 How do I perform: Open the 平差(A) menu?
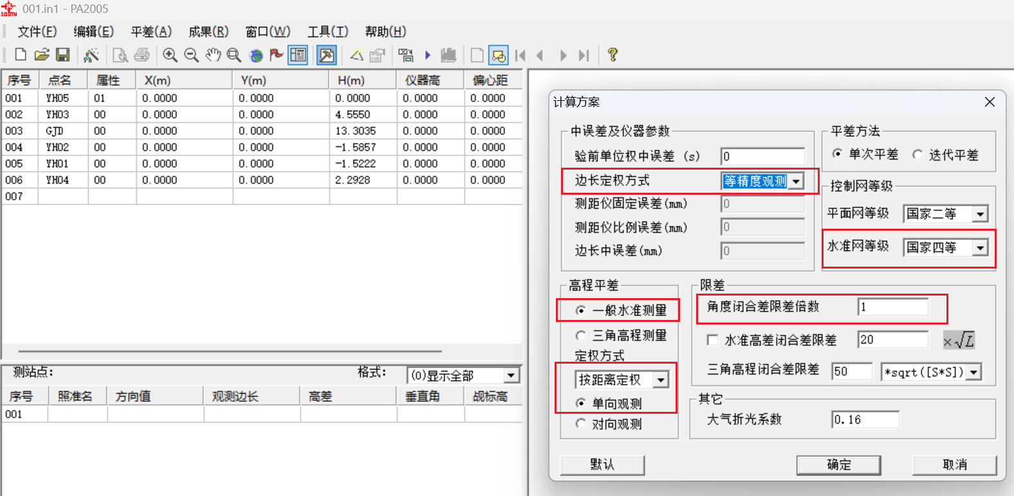[x=151, y=31]
